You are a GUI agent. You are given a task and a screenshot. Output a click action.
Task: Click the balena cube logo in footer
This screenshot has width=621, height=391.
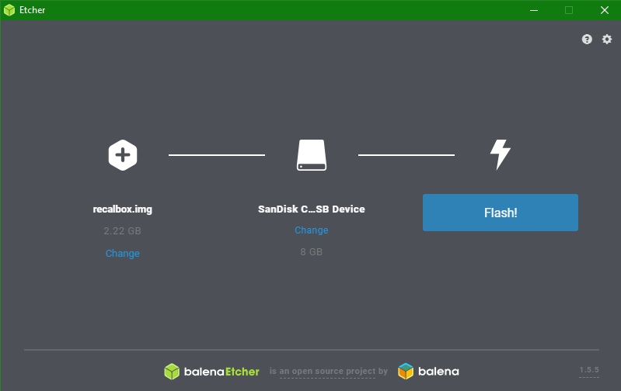pos(406,372)
